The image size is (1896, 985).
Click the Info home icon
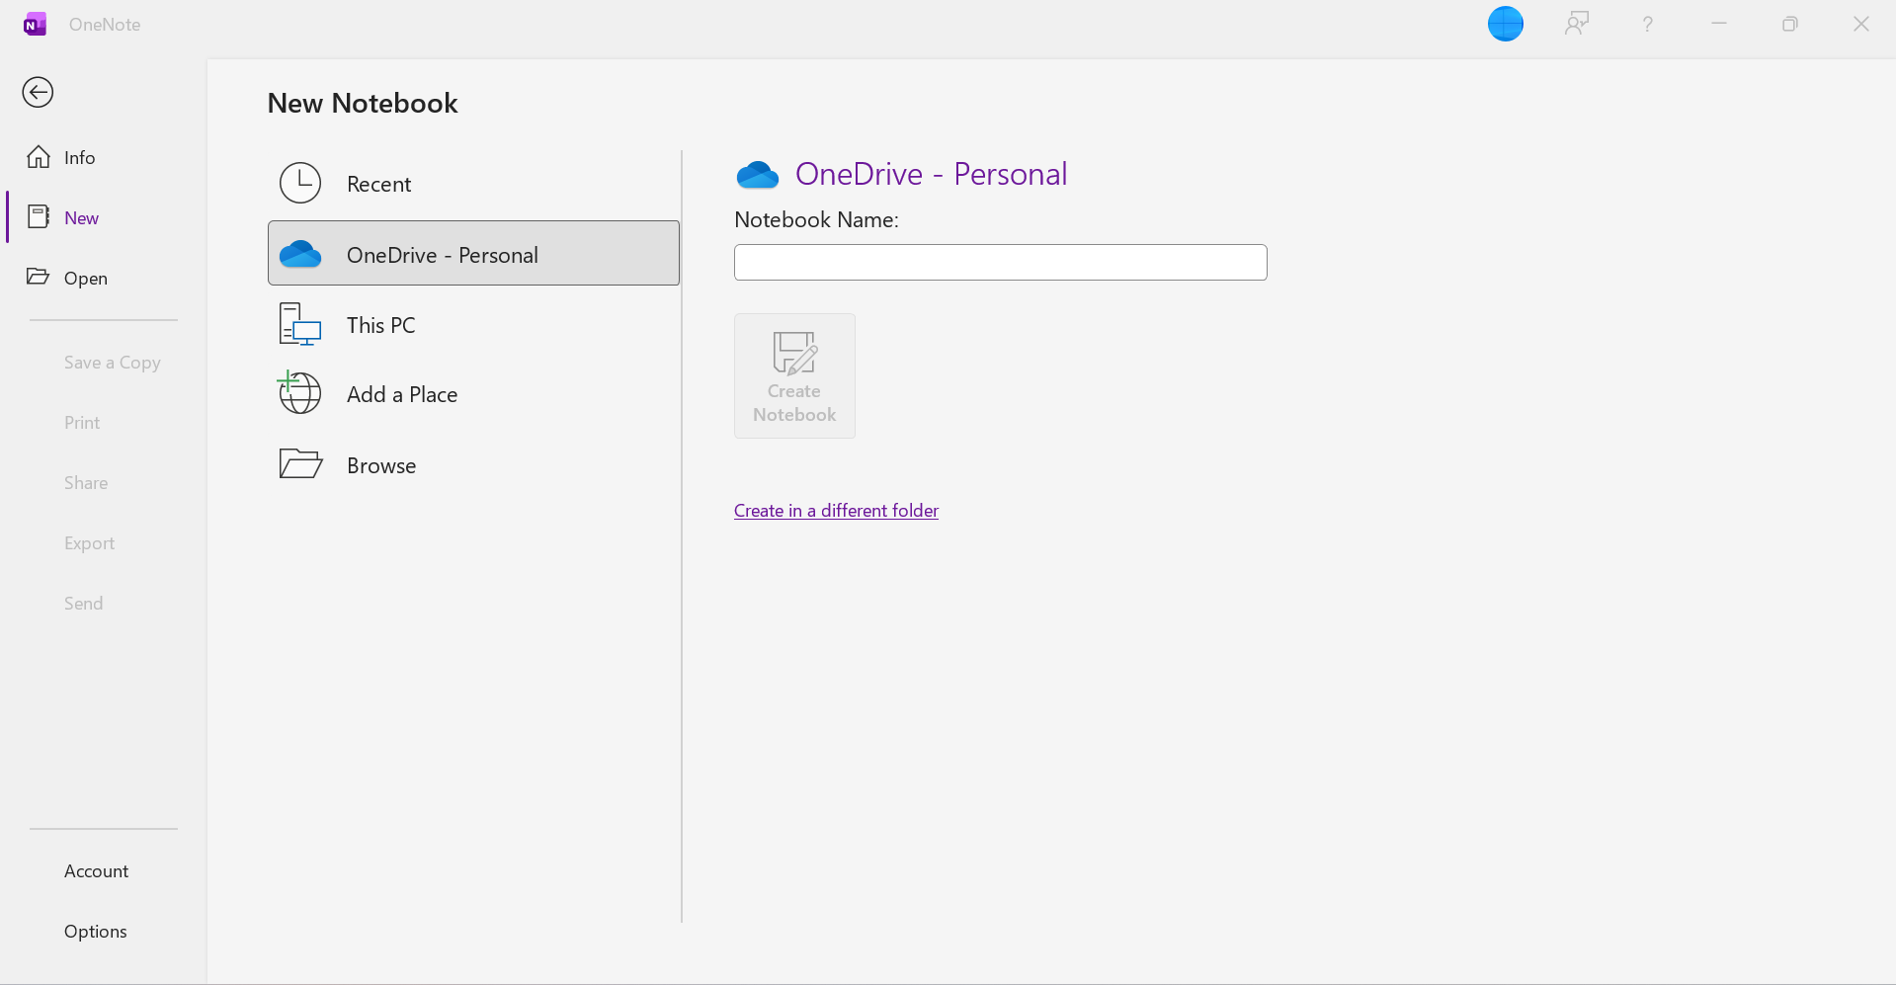pyautogui.click(x=39, y=156)
